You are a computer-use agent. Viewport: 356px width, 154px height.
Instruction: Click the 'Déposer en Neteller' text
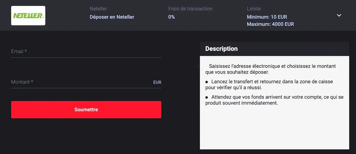[x=112, y=17]
